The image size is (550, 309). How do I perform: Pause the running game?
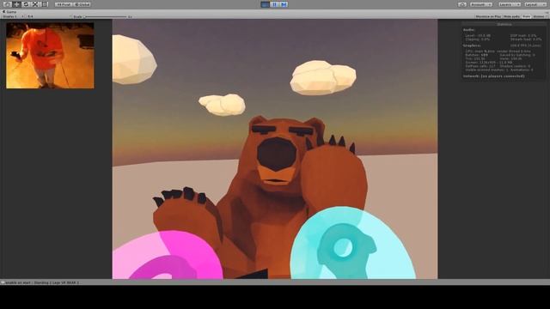(x=275, y=4)
